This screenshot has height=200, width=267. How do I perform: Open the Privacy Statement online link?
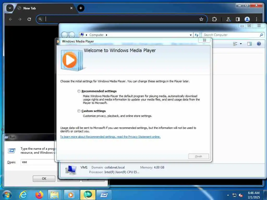[x=110, y=137]
